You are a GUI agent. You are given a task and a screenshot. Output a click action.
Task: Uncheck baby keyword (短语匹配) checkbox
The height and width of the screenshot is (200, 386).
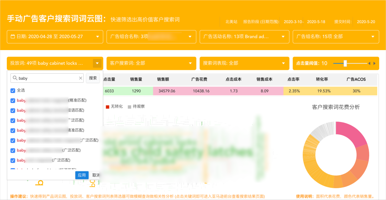pyautogui.click(x=13, y=111)
